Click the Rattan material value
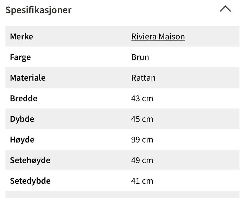The height and width of the screenshot is (198, 245). coord(143,78)
